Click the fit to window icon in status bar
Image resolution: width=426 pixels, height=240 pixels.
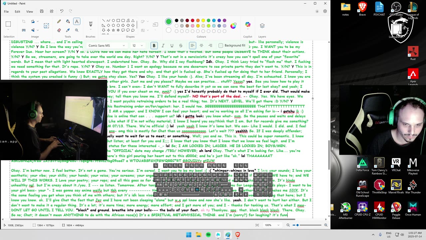(x=257, y=225)
